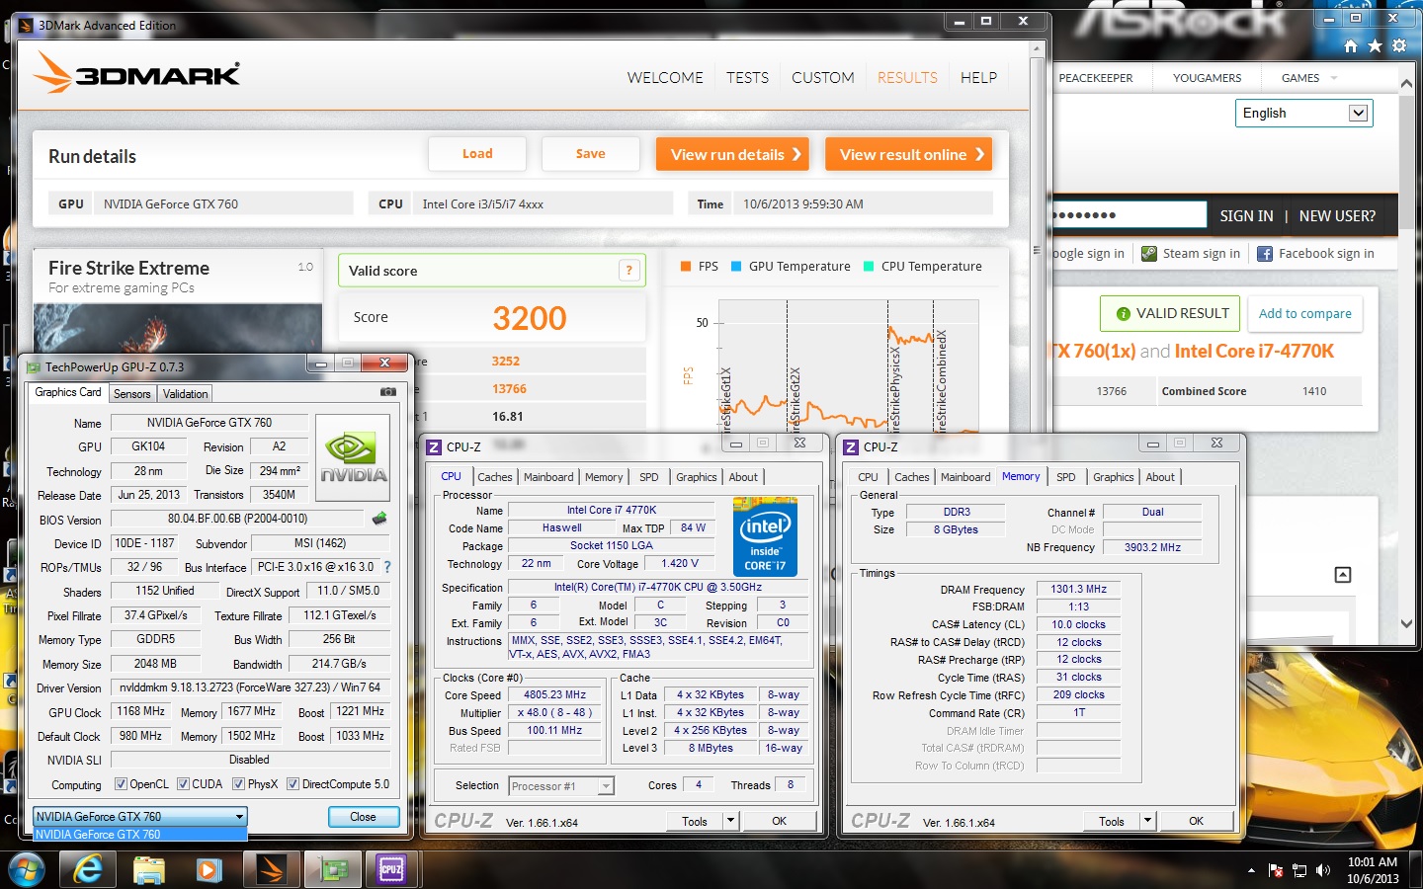Click the Bus Interface question mark
Image resolution: width=1423 pixels, height=889 pixels.
(x=387, y=567)
